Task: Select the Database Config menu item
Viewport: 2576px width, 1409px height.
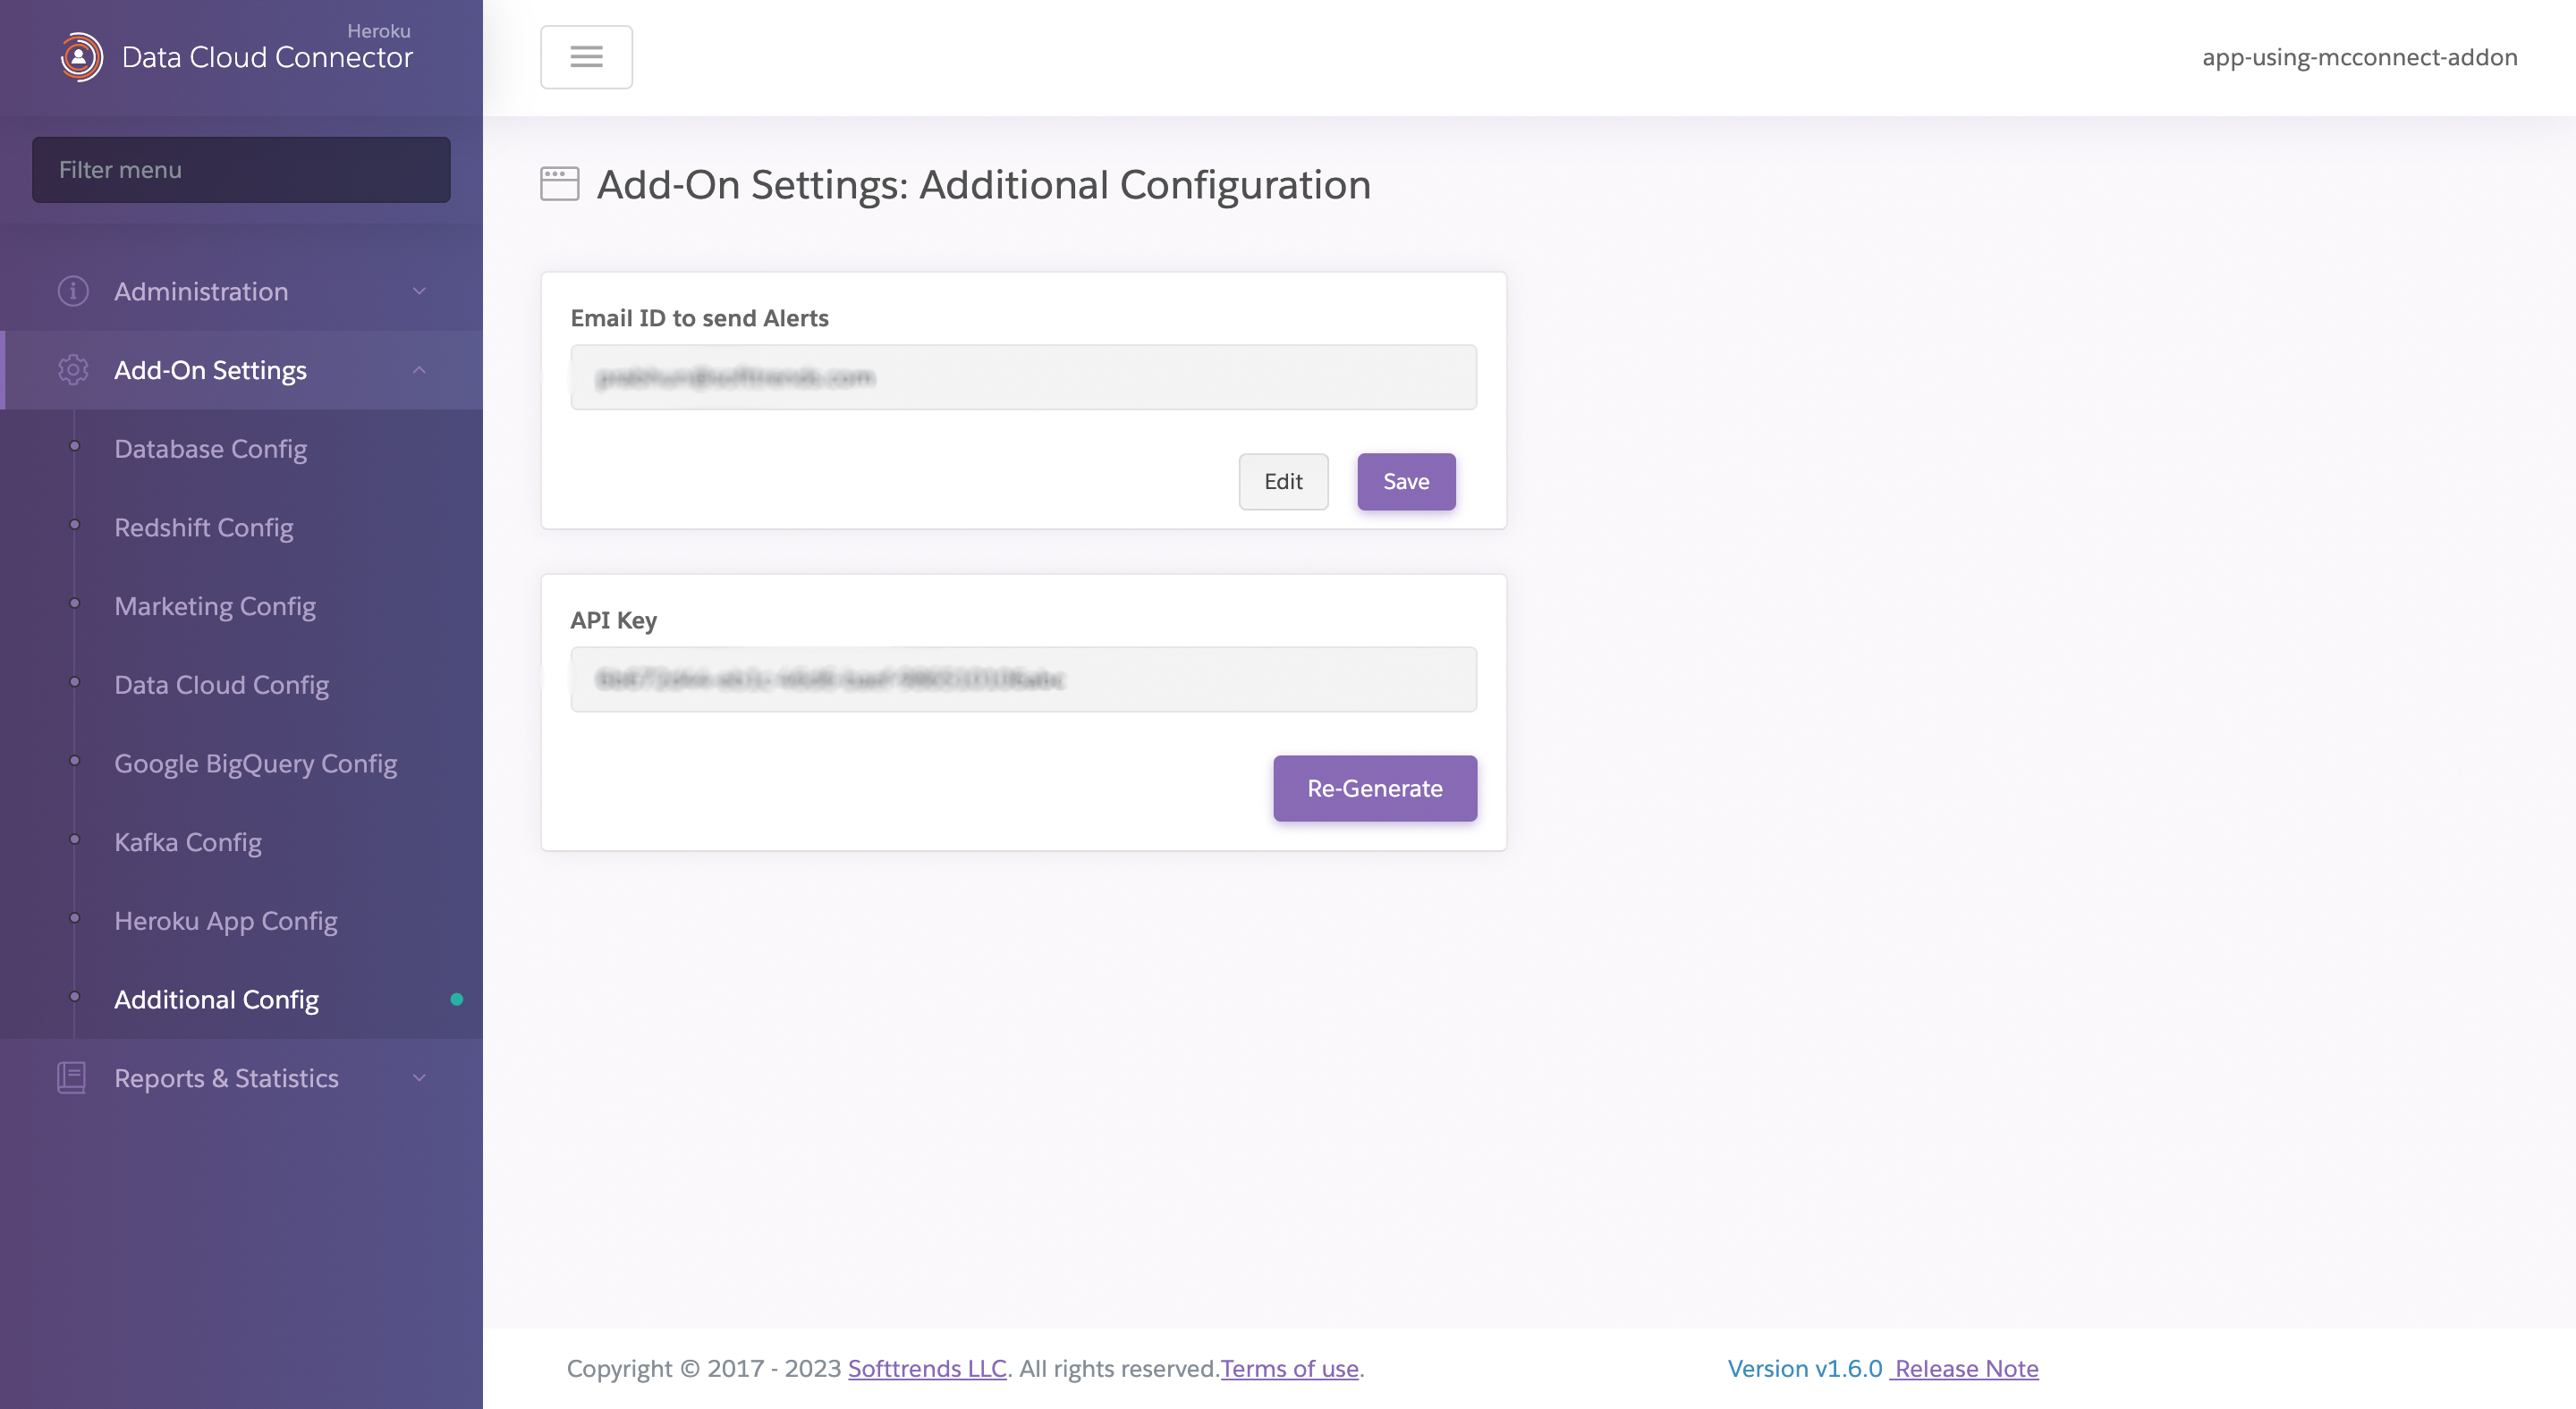Action: click(x=210, y=448)
